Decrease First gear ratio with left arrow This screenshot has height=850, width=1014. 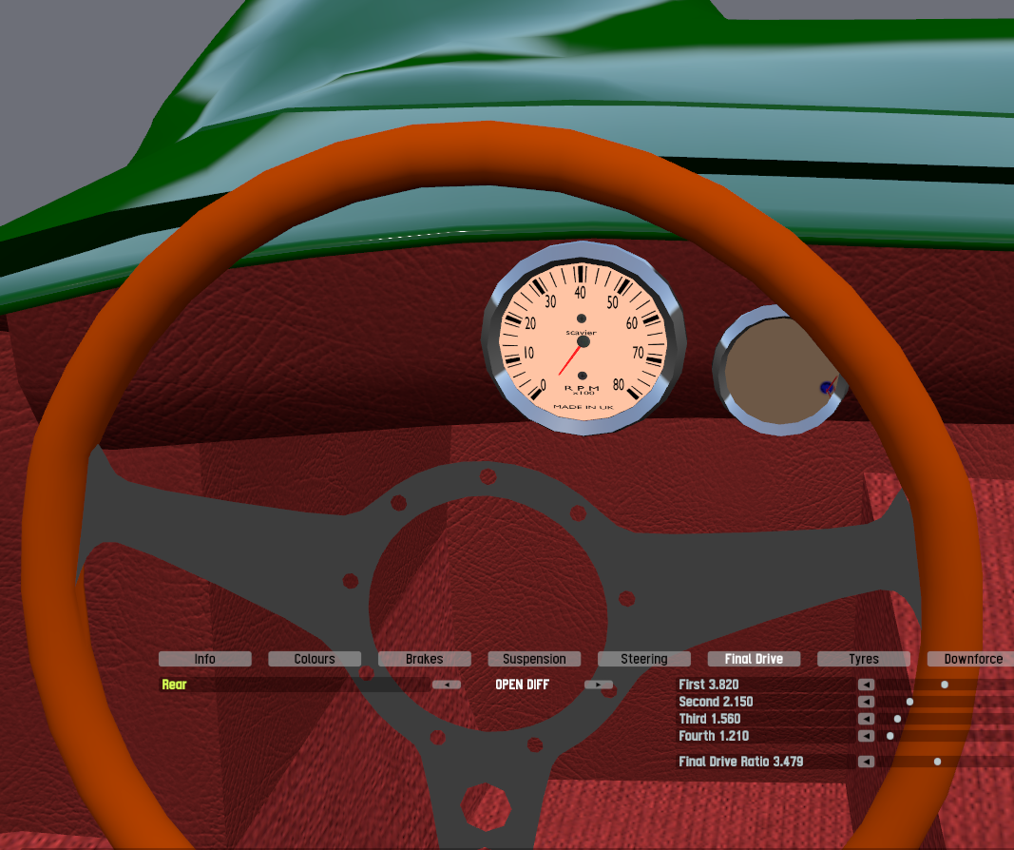[866, 685]
